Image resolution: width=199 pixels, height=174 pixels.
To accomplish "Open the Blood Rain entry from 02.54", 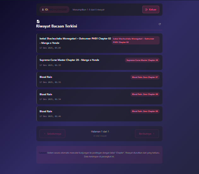I will (46, 94).
